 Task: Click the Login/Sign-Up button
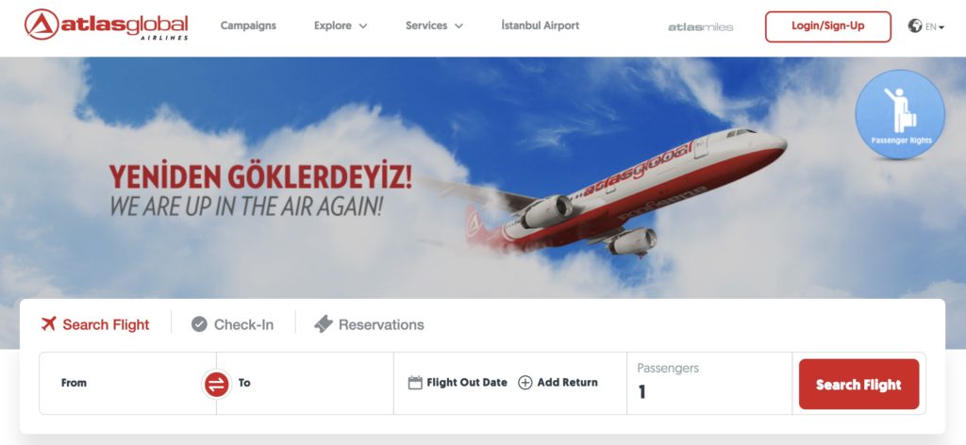click(828, 26)
